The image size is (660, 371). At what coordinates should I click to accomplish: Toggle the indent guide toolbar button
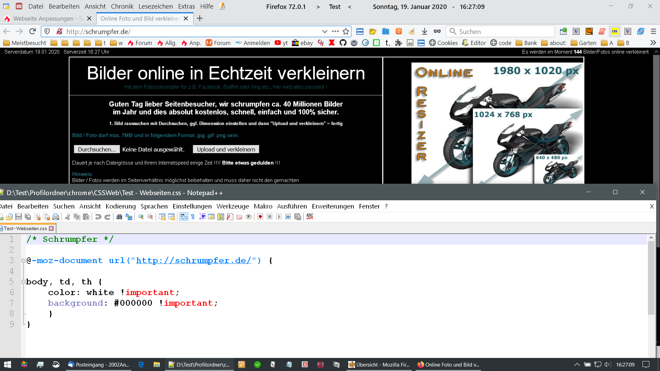(x=202, y=217)
